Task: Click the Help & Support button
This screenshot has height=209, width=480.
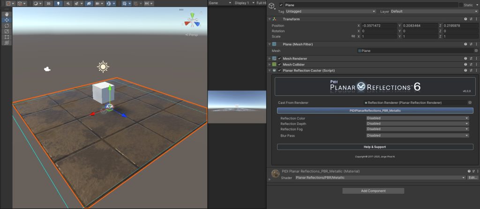Action: (x=375, y=147)
